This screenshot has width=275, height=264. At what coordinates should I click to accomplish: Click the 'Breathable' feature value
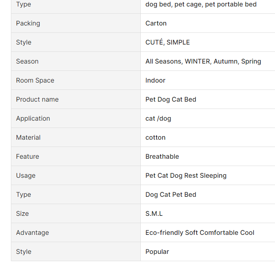pyautogui.click(x=162, y=156)
